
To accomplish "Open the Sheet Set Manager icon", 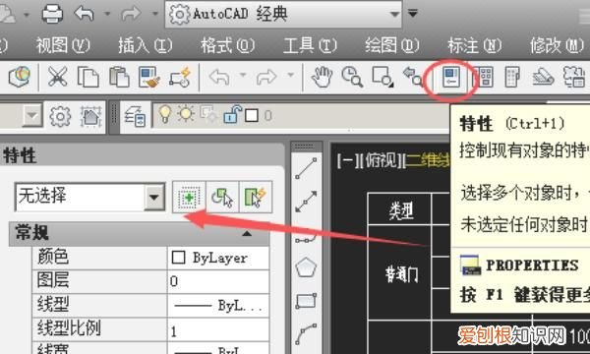I will pyautogui.click(x=543, y=78).
